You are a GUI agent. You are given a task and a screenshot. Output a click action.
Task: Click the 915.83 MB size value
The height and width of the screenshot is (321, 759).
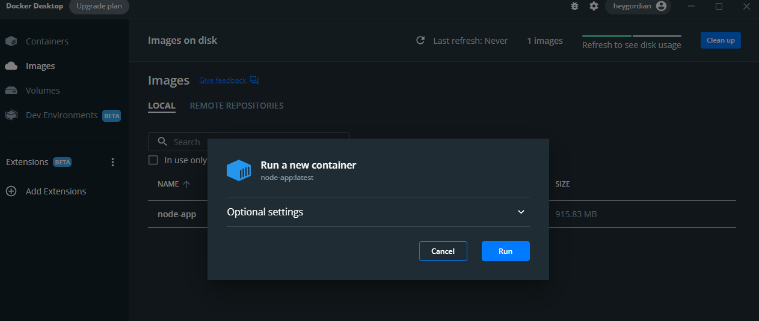576,214
